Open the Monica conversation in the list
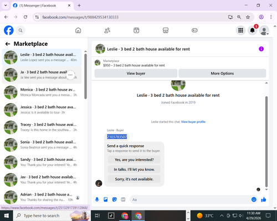Image resolution: width=277 pixels, height=221 pixels. pyautogui.click(x=42, y=92)
